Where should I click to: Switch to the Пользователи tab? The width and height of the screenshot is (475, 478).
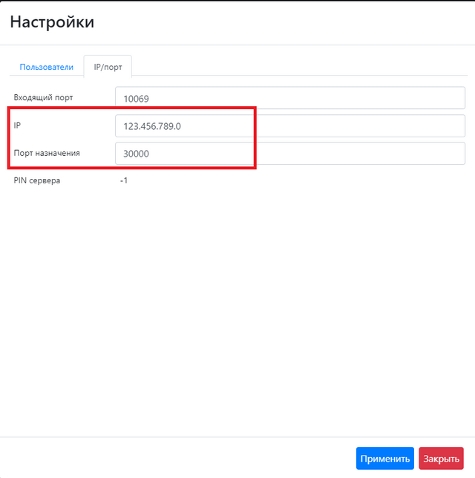pos(46,67)
